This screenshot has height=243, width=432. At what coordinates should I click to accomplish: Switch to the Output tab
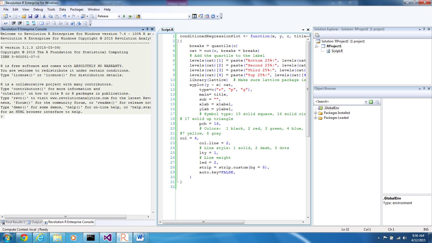(35, 222)
